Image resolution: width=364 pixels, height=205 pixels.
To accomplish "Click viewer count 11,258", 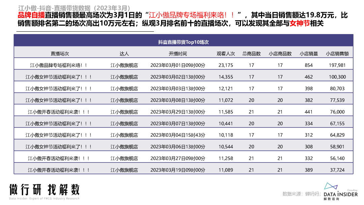I will pos(225,158).
